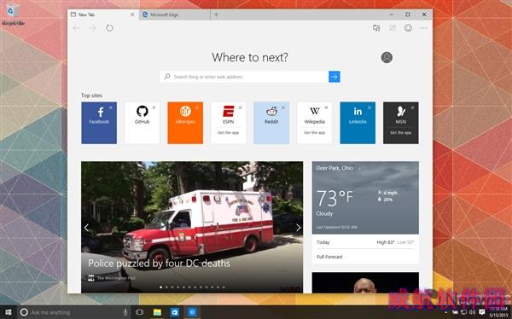
Task: Open the LinkedIn top site tile
Action: coord(358,123)
